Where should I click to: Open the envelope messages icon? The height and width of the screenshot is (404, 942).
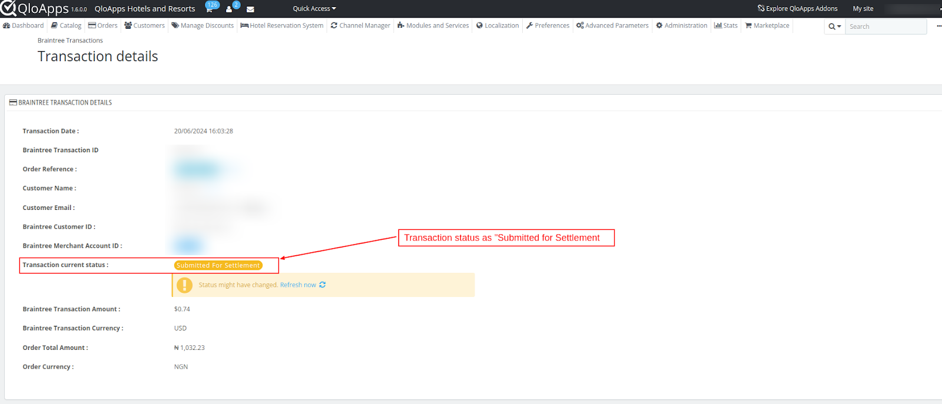pos(250,9)
